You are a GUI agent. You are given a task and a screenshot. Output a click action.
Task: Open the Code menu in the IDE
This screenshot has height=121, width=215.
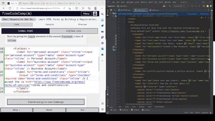coord(137,2)
